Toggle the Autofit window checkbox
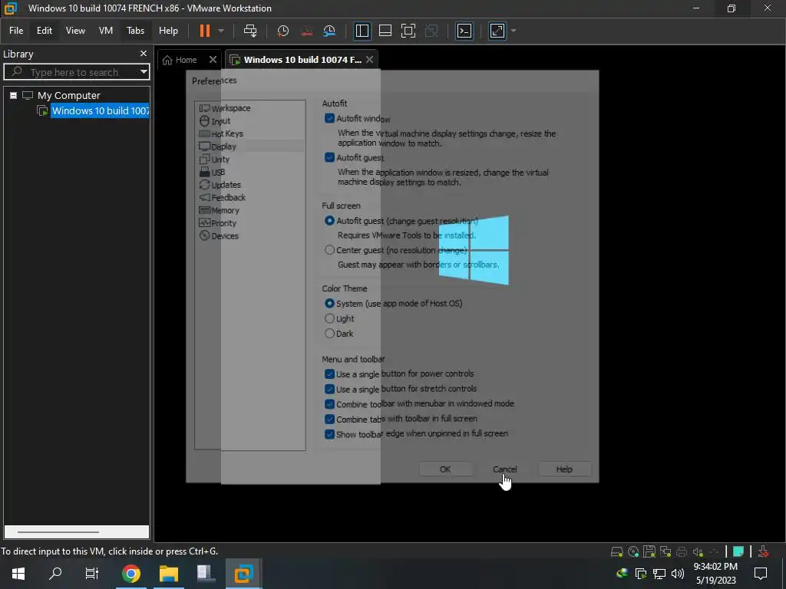This screenshot has height=589, width=786. [329, 118]
